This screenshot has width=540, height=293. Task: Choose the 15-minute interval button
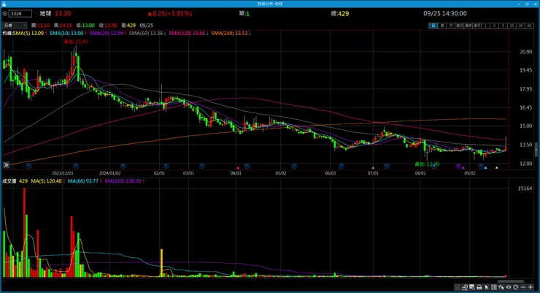[x=512, y=26]
